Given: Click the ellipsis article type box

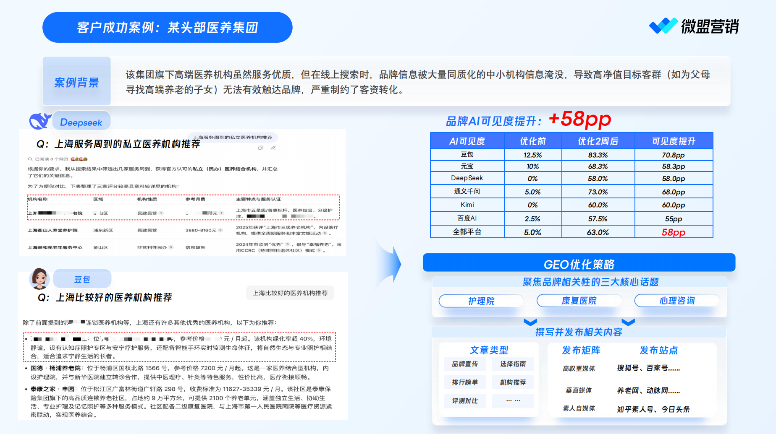Looking at the screenshot, I should (x=513, y=401).
